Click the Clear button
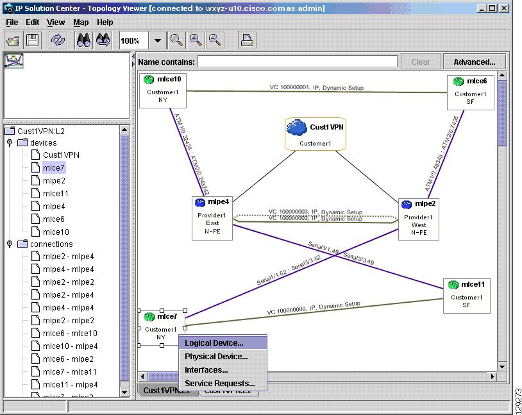522x415 pixels. coord(421,62)
